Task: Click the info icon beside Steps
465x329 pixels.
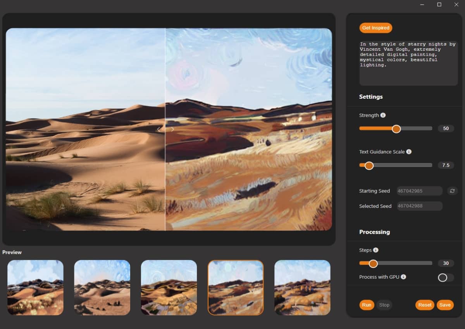Action: point(375,250)
